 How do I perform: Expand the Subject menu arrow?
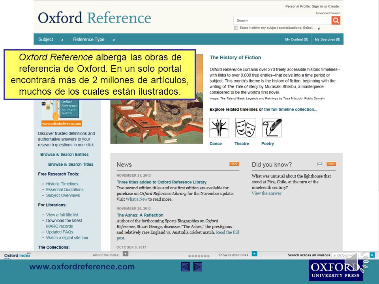[62, 39]
